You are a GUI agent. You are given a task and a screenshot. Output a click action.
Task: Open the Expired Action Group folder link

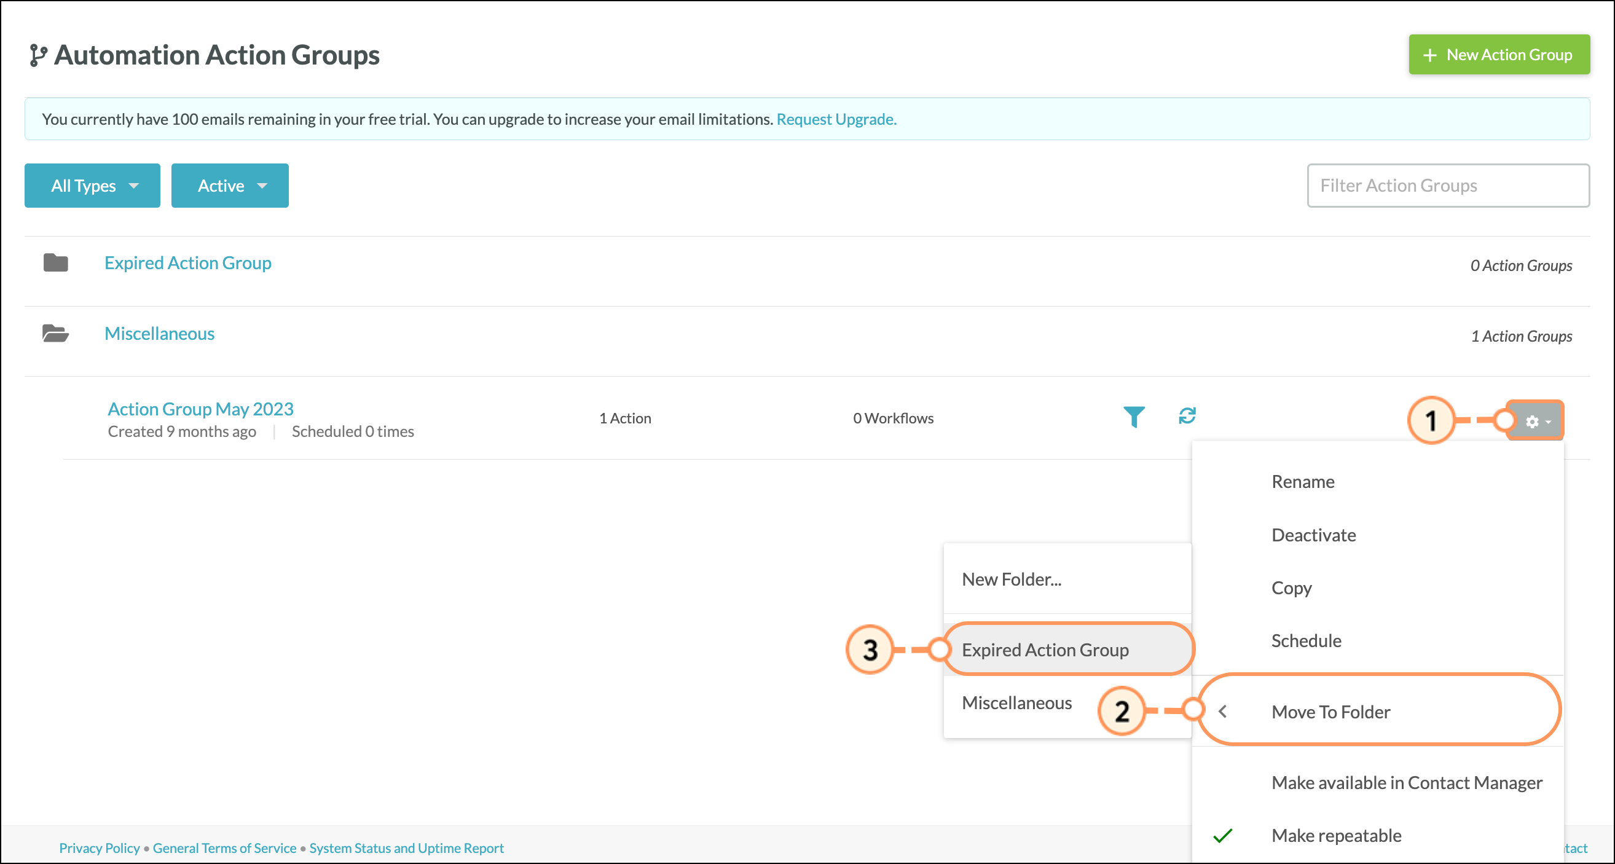(188, 263)
